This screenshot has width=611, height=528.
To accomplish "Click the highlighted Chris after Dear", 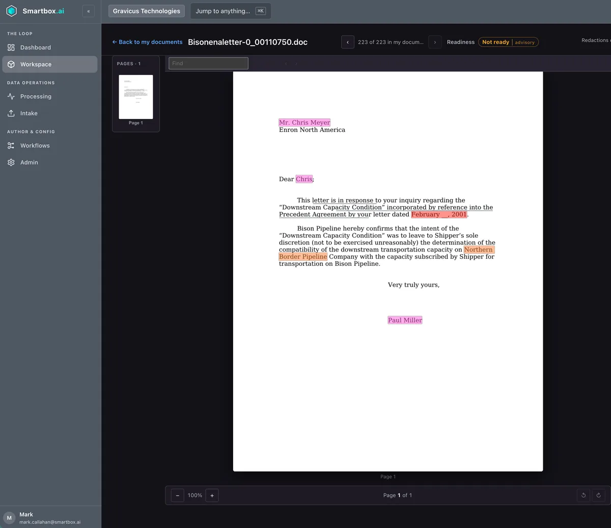I will [304, 179].
